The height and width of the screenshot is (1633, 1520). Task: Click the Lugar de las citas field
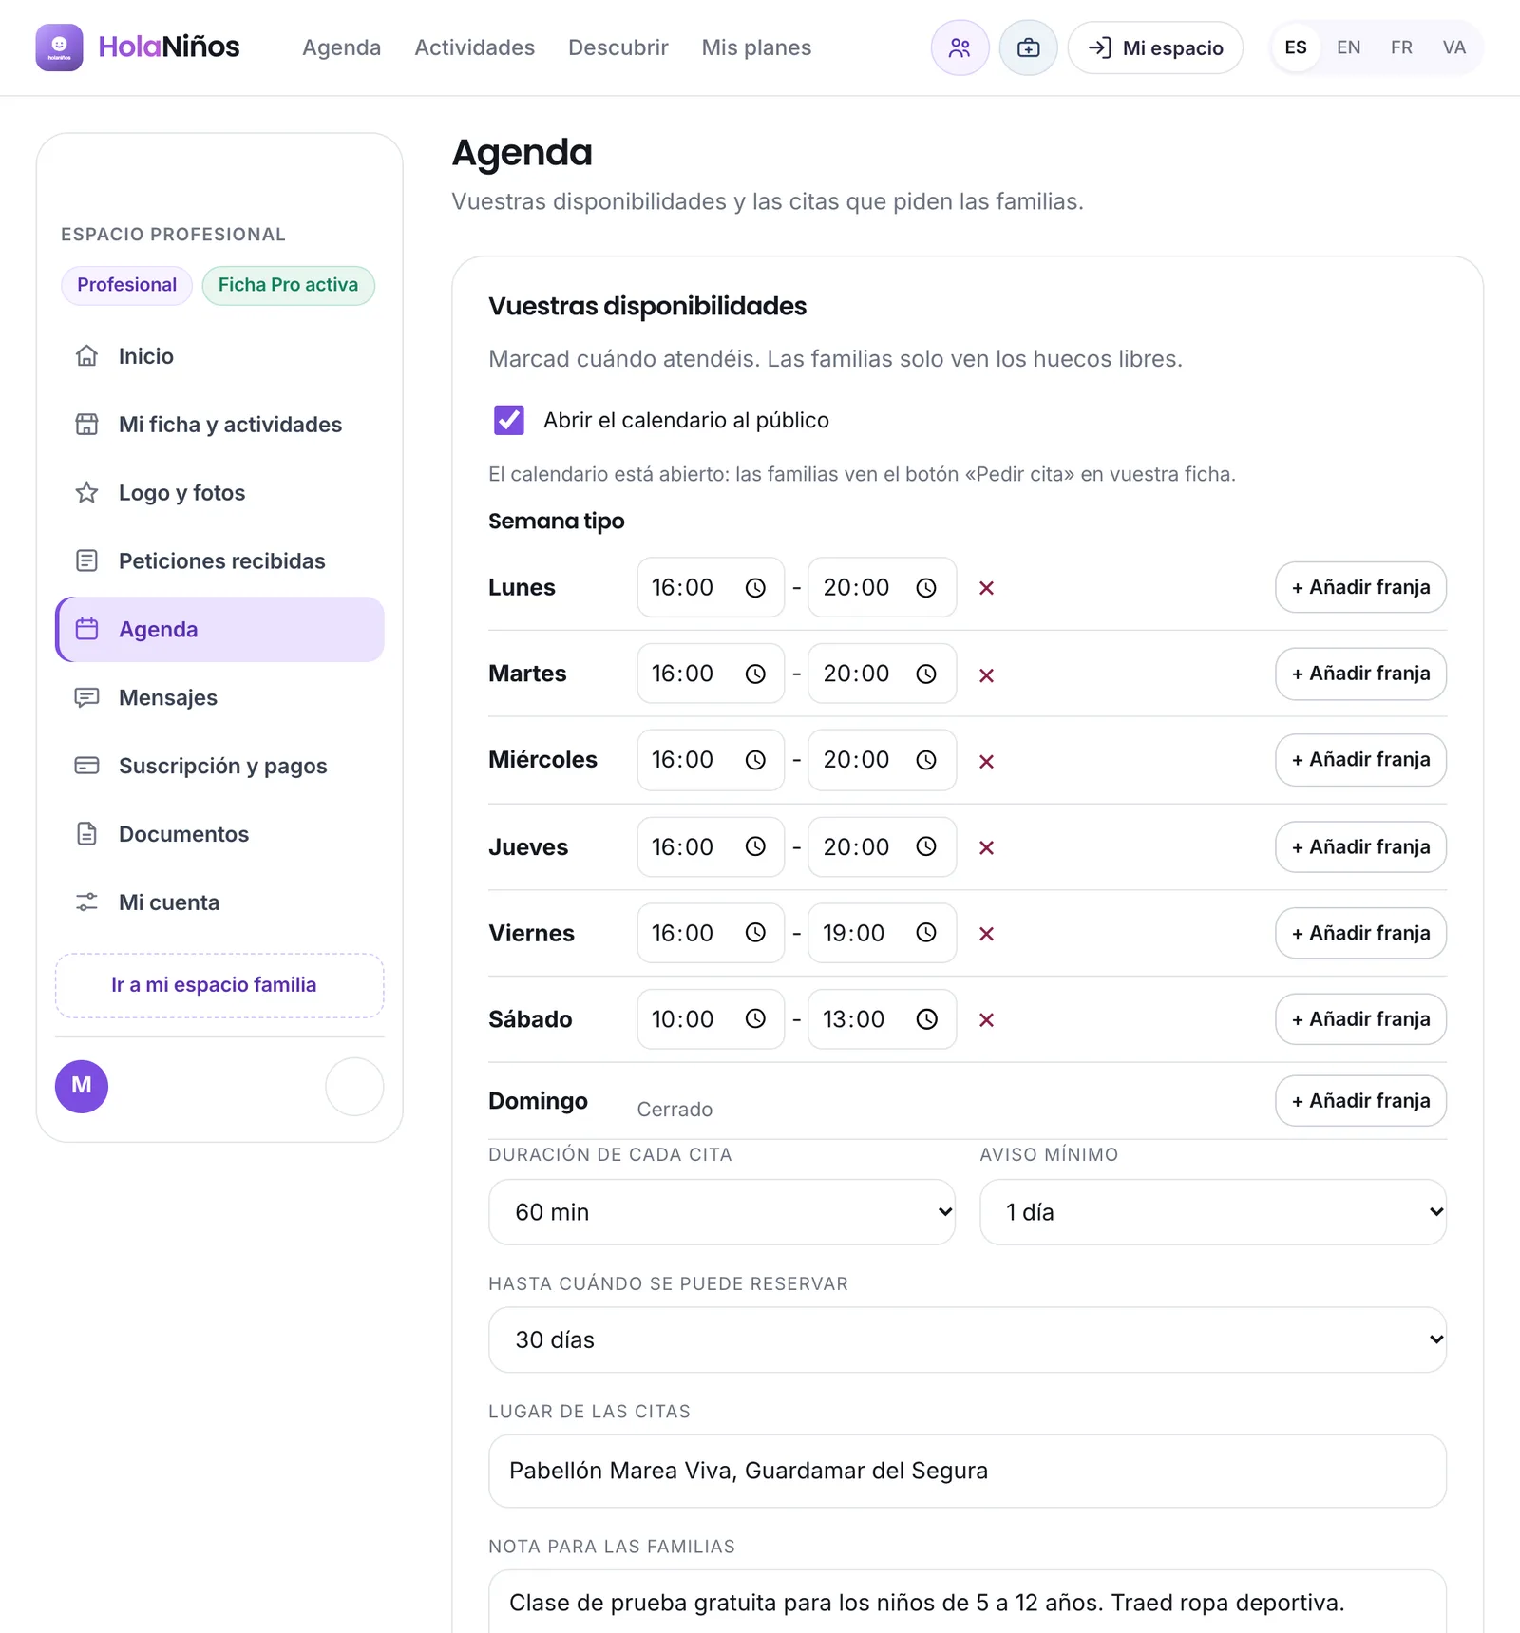(967, 1471)
